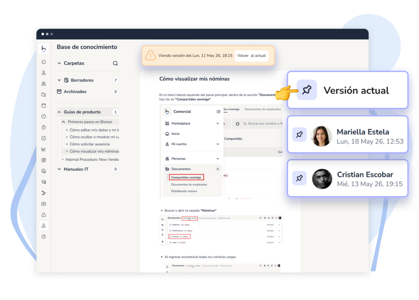Open the Bizneo logo at sidebar top
The height and width of the screenshot is (300, 419).
coord(44,49)
